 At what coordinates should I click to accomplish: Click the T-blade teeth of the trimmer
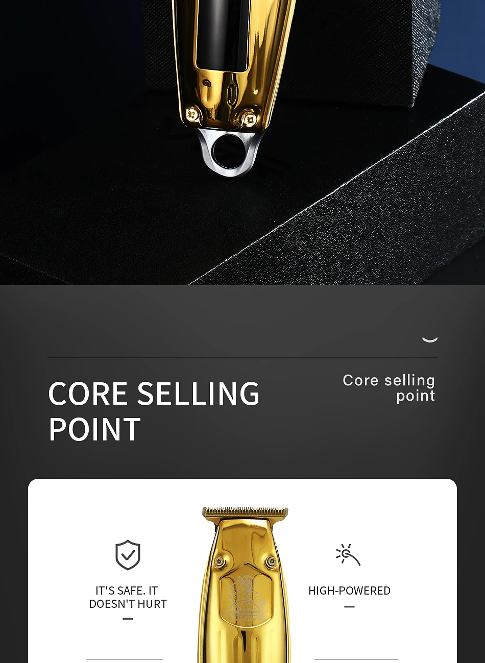coord(246,512)
